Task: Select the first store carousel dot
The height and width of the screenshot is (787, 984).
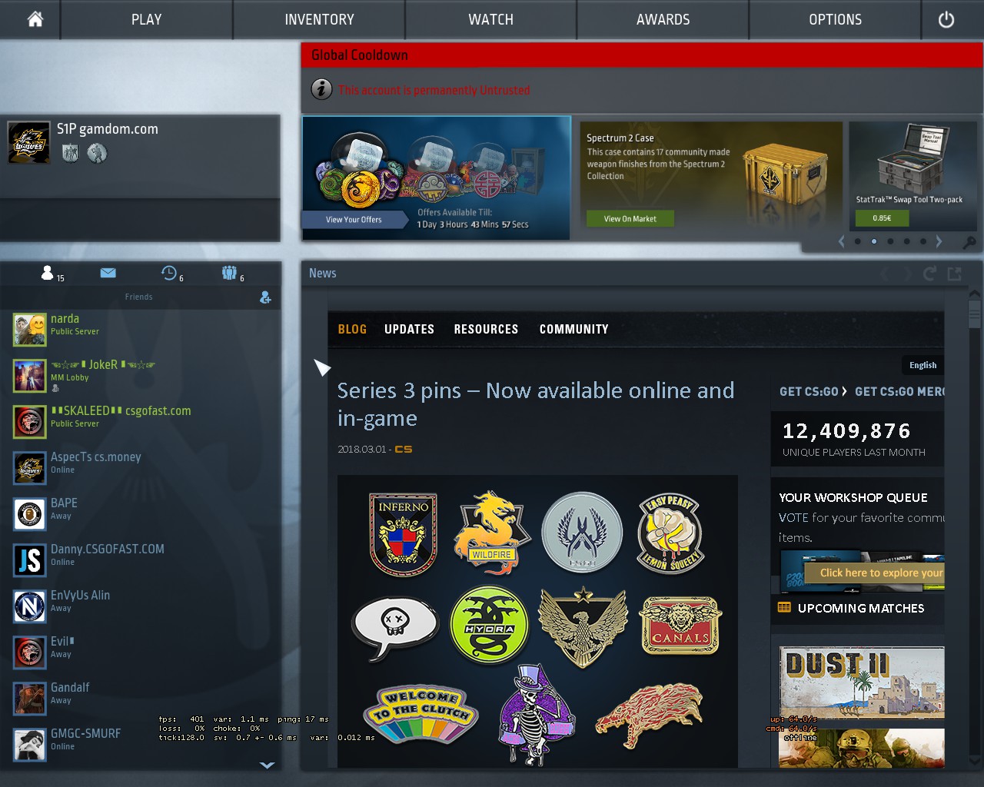Action: 858,241
